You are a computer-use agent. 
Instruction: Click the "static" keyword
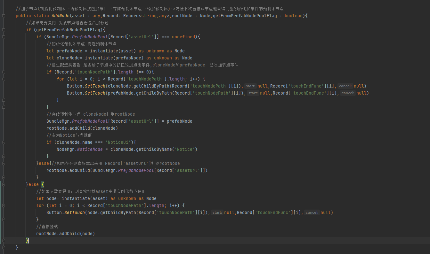click(x=41, y=16)
